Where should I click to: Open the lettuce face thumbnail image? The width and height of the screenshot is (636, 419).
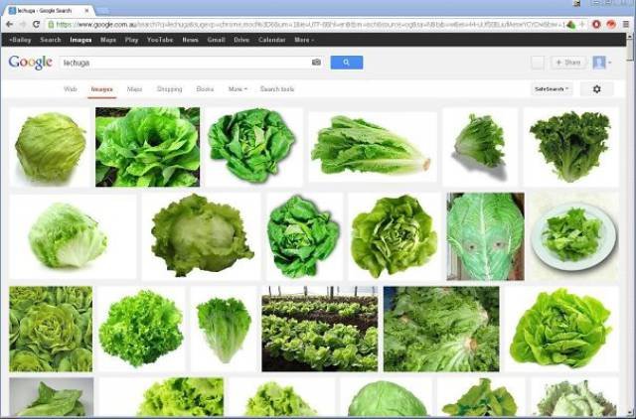coord(485,236)
